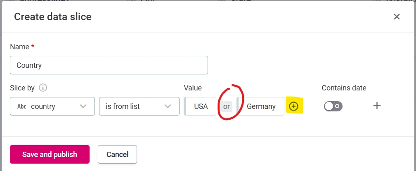This screenshot has width=416, height=171.
Task: Click the Slice by label text
Action: (x=22, y=88)
